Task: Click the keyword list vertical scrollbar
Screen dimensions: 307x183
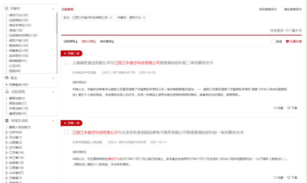Action: (57, 23)
